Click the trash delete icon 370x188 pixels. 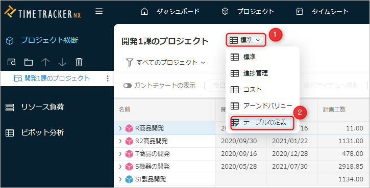pos(79,62)
